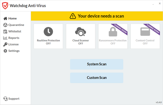The width and height of the screenshot is (163, 105).
Task: Click the Content Control window icon
Action: tap(145, 32)
